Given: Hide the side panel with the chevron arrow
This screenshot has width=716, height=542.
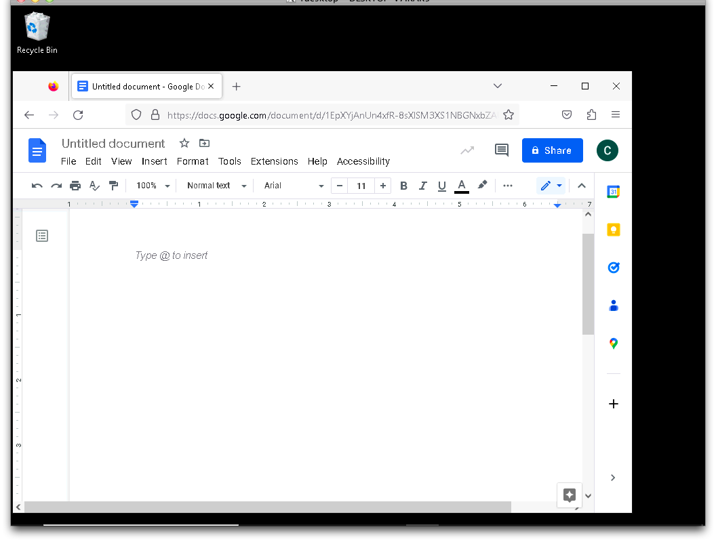Looking at the screenshot, I should 613,478.
